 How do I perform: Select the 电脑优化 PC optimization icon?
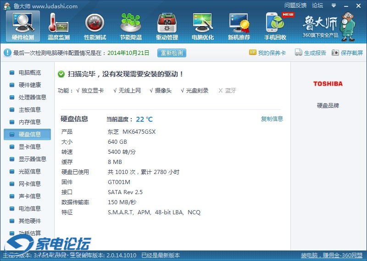(203, 25)
